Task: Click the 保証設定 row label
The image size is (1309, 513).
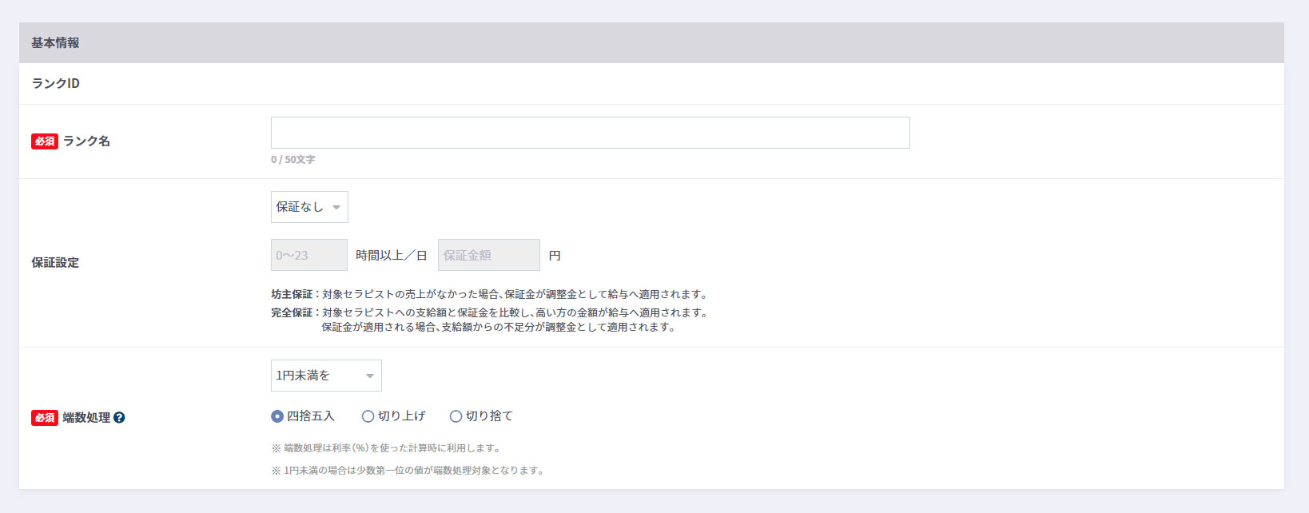Action: [x=55, y=263]
